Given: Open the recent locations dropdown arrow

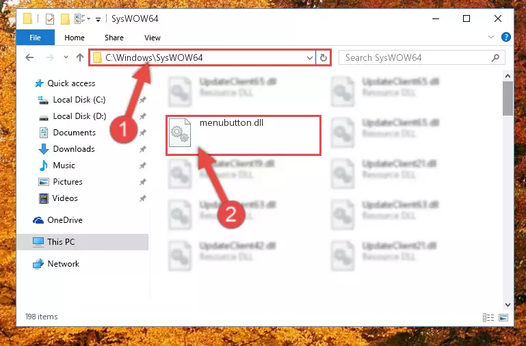Looking at the screenshot, I should [66, 57].
